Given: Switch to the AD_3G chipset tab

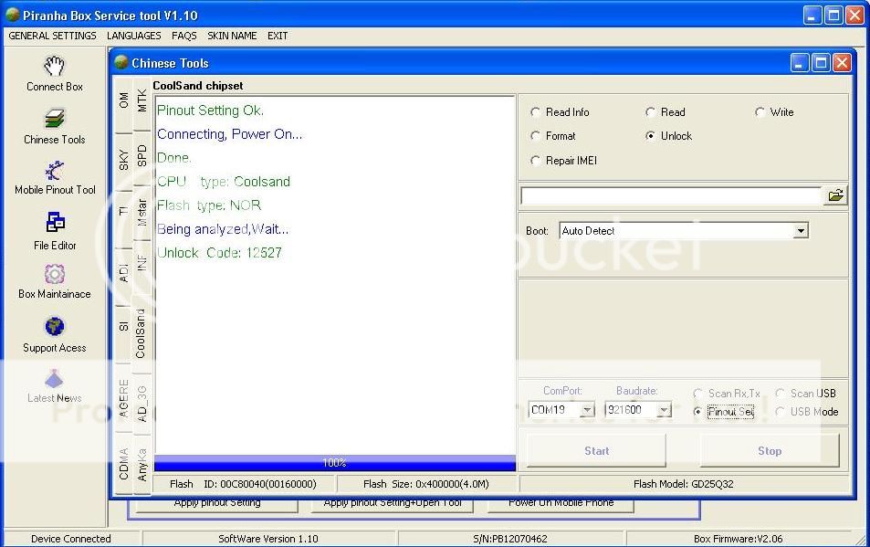Looking at the screenshot, I should pyautogui.click(x=142, y=404).
